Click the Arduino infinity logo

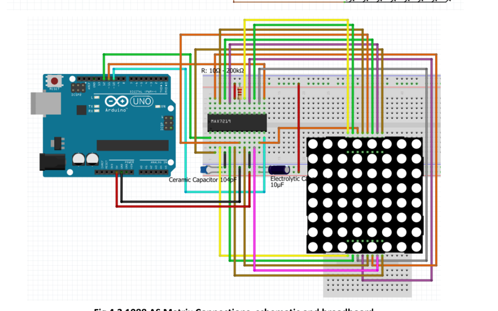(117, 101)
